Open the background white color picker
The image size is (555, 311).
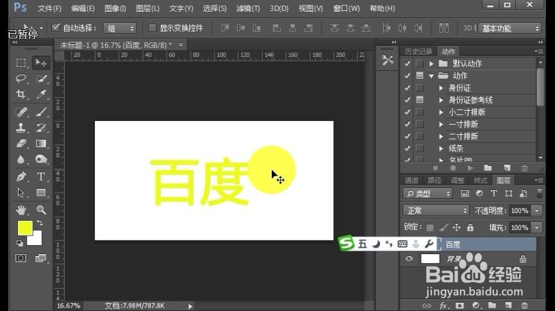(37, 241)
